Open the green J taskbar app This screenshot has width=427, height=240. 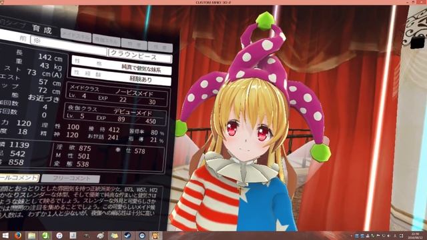tap(45, 235)
